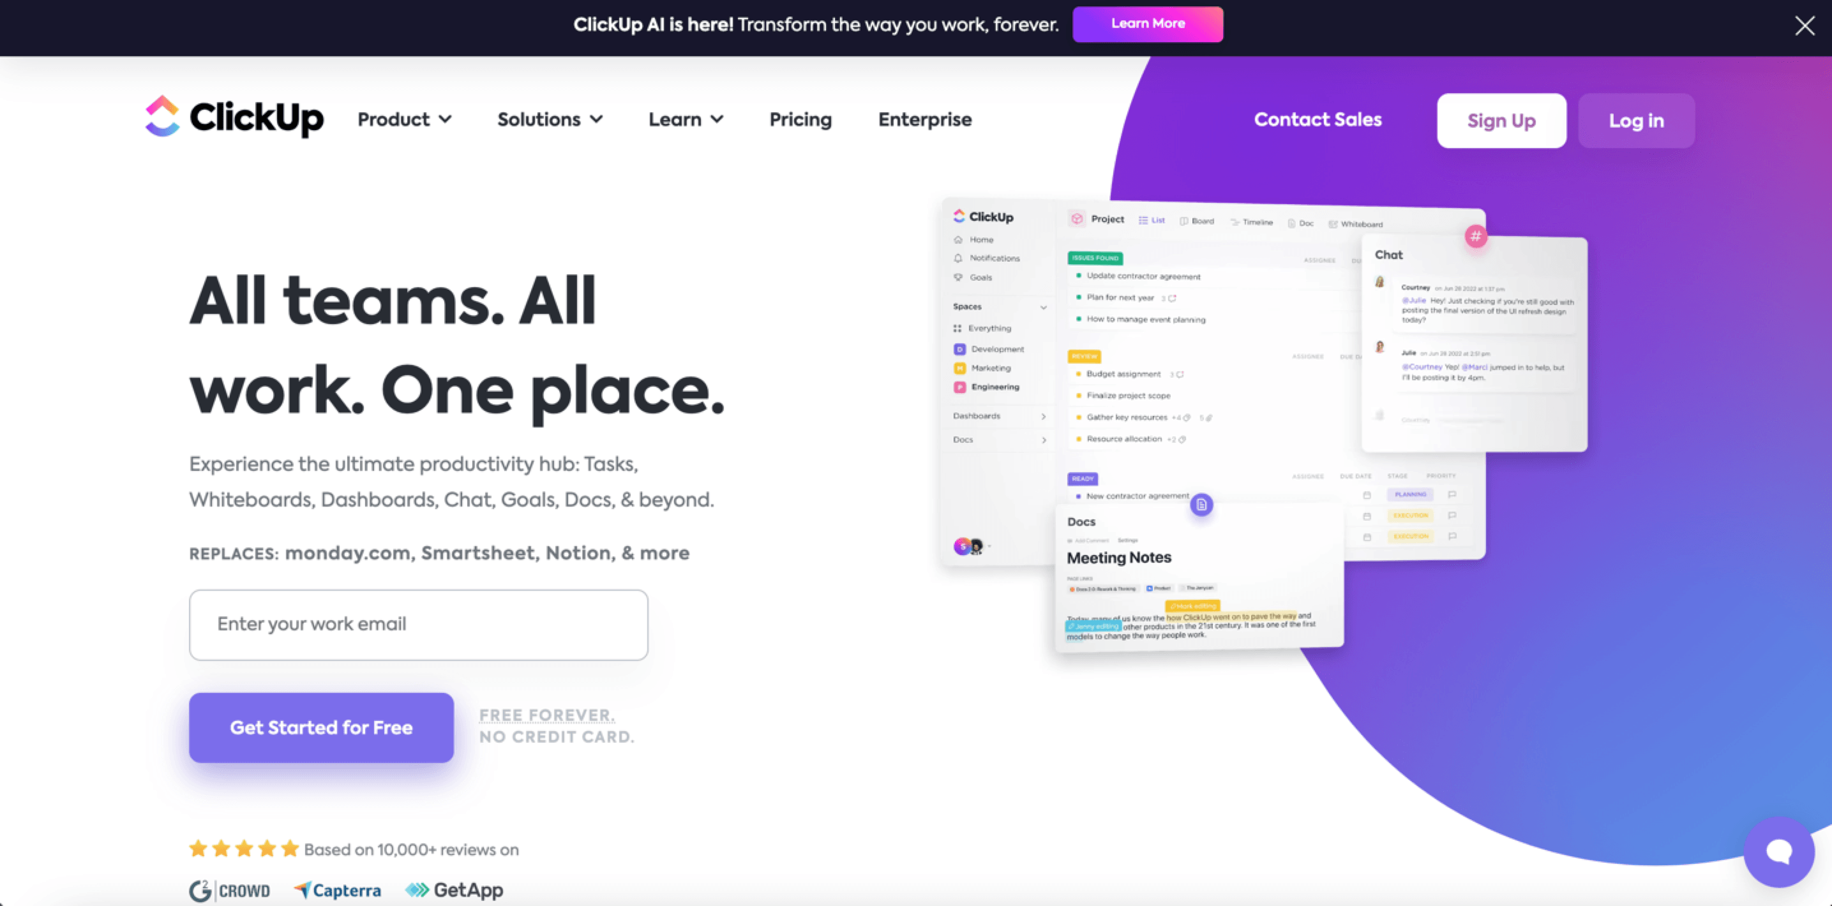Screen dimensions: 1832x906
Task: Click the Get Started for Free button
Action: (321, 727)
